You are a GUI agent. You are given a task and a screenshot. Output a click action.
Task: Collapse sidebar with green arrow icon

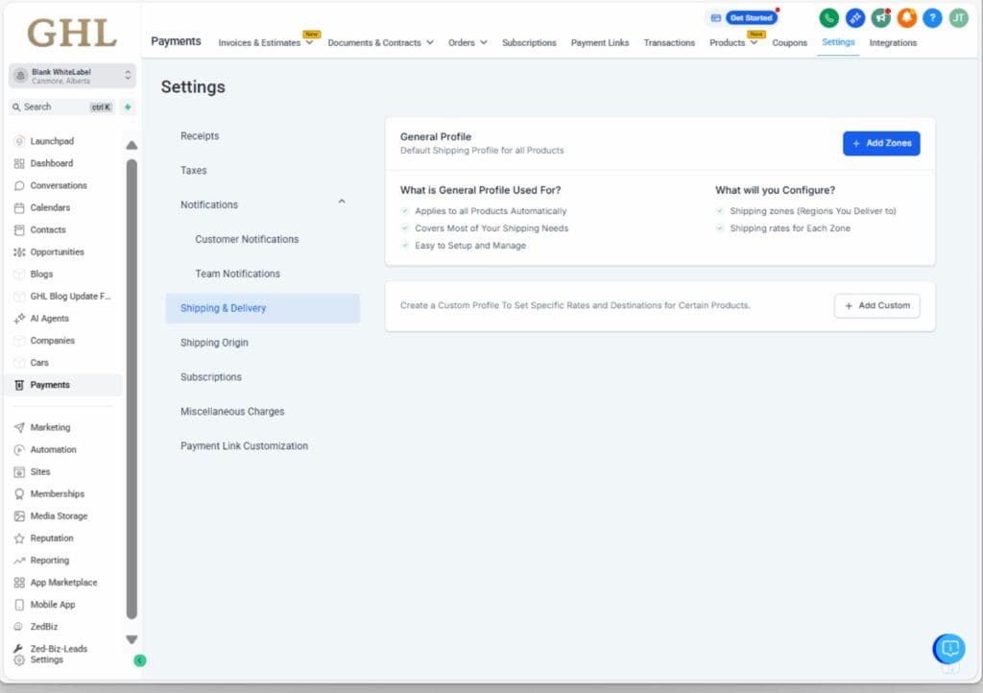coord(139,660)
